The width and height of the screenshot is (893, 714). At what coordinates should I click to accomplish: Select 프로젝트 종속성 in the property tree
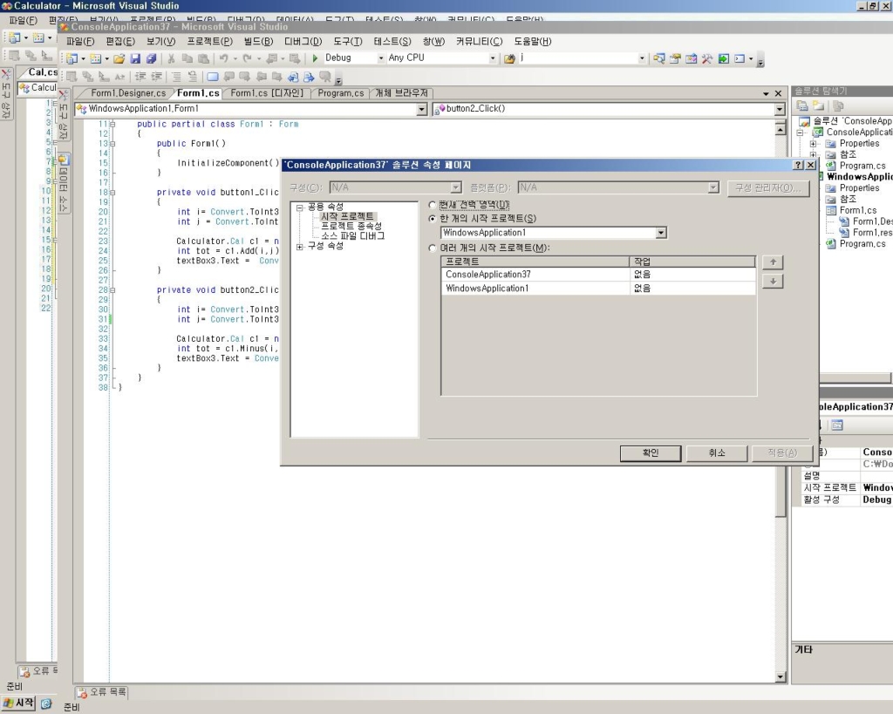tap(351, 226)
